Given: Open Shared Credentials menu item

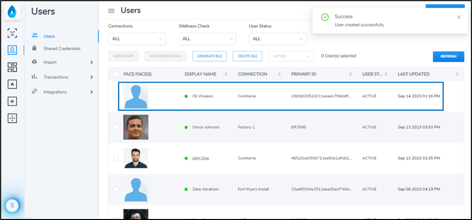Looking at the screenshot, I should click(62, 48).
